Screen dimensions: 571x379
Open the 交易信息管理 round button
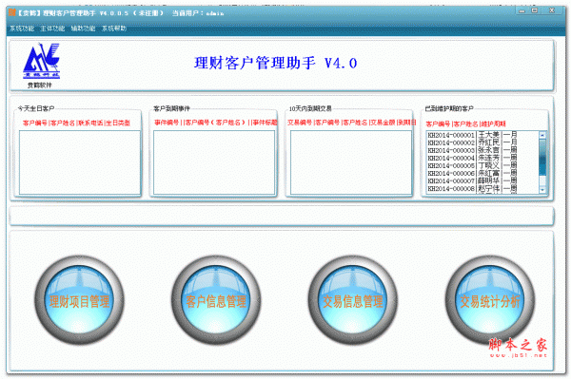click(353, 300)
